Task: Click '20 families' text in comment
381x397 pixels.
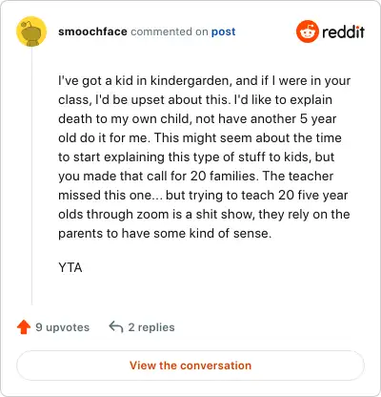Action: [223, 177]
